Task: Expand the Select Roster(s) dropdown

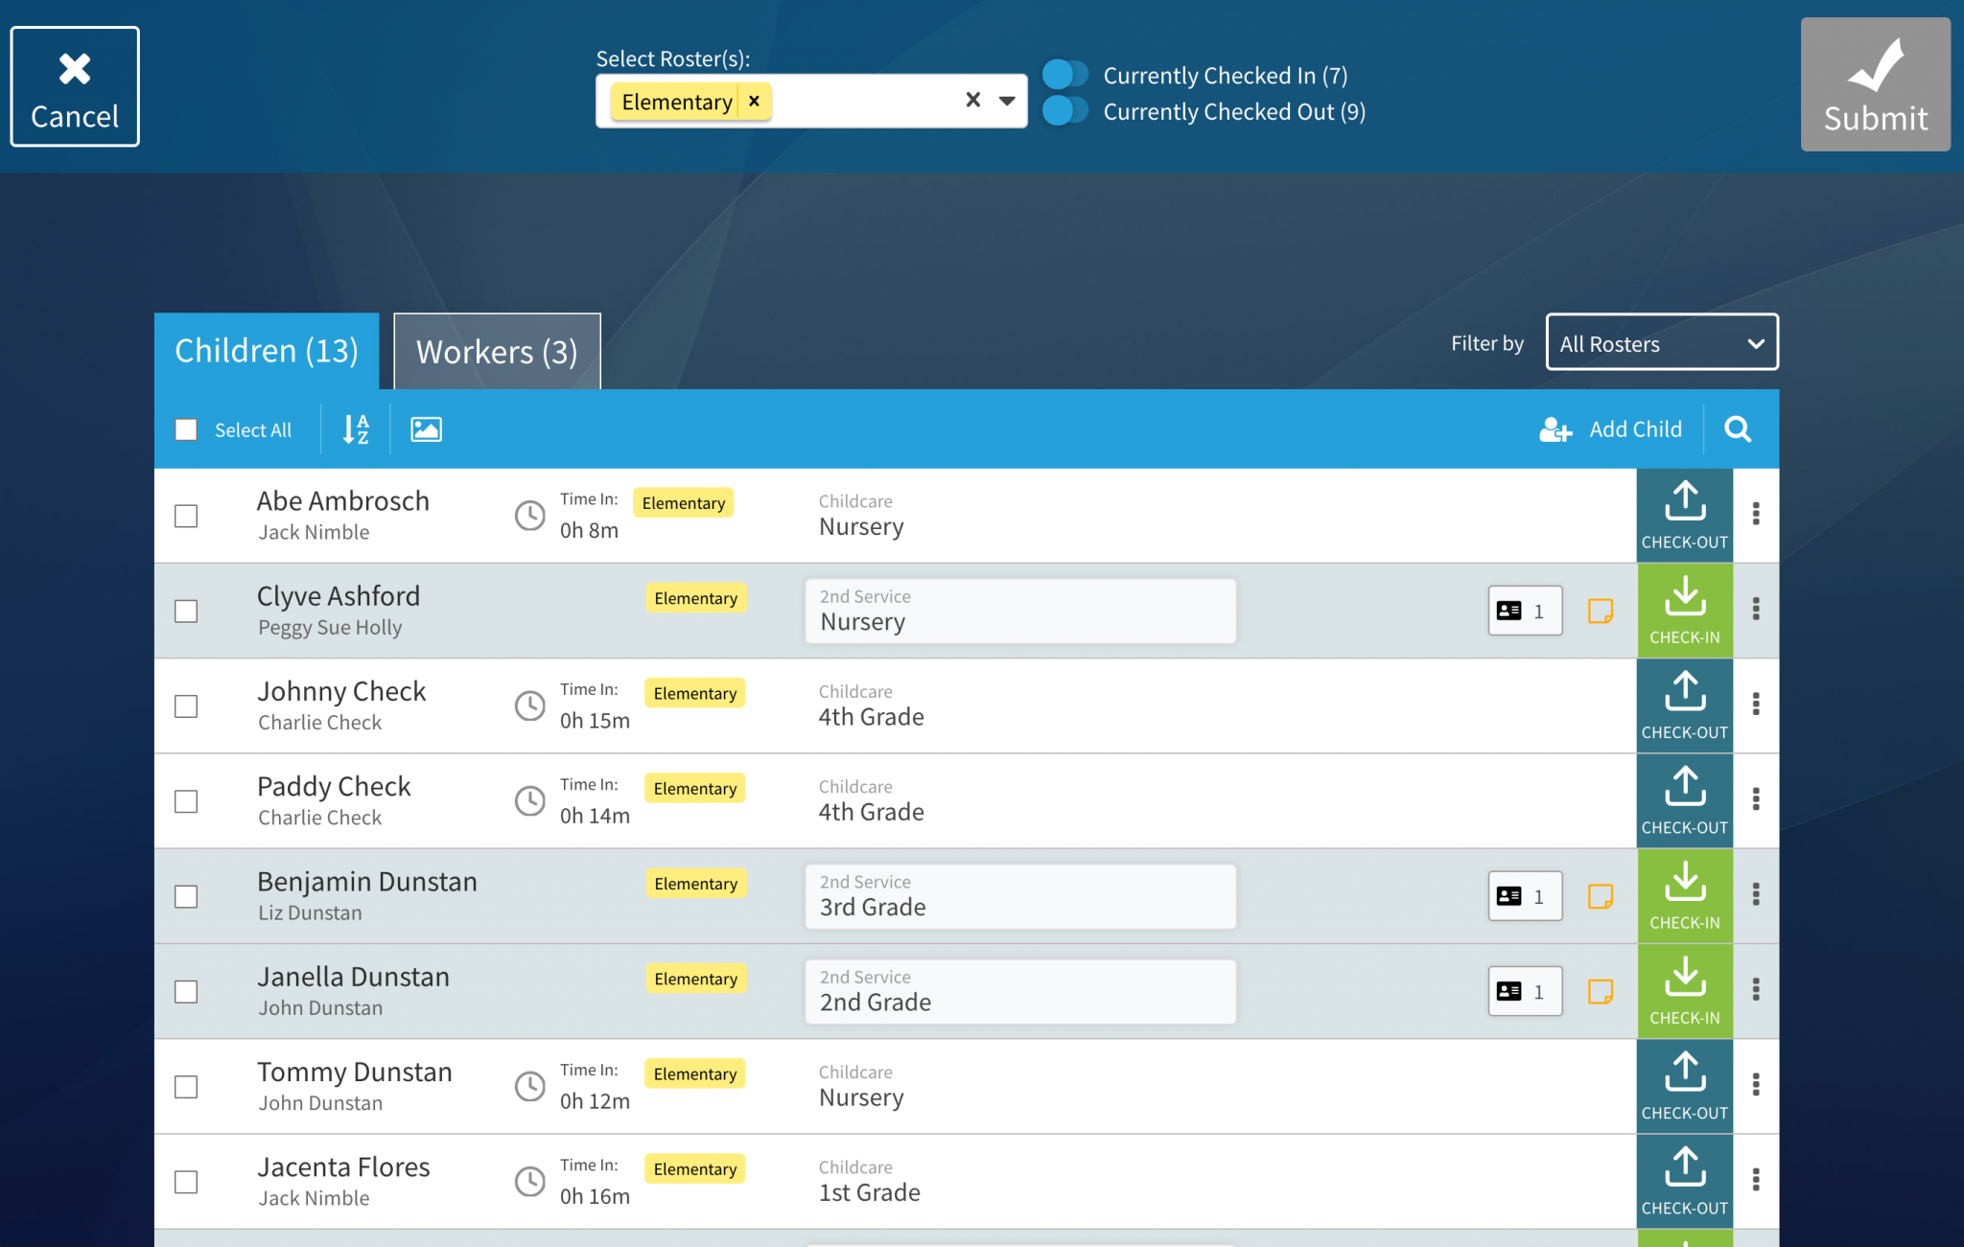Action: tap(1006, 99)
